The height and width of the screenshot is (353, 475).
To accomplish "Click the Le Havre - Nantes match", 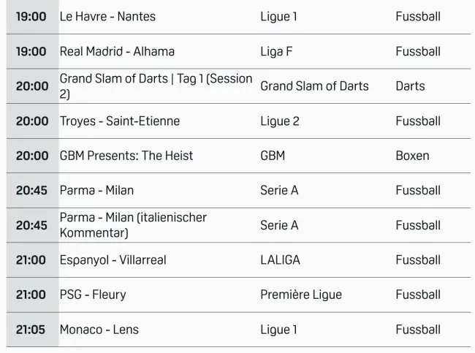I will (107, 16).
